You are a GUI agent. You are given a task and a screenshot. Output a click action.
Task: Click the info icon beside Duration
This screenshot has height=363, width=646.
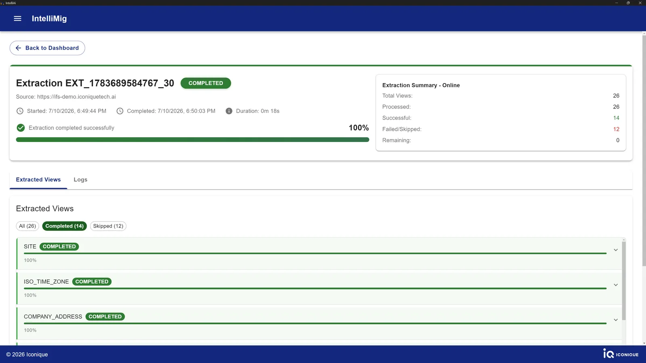[x=229, y=111]
